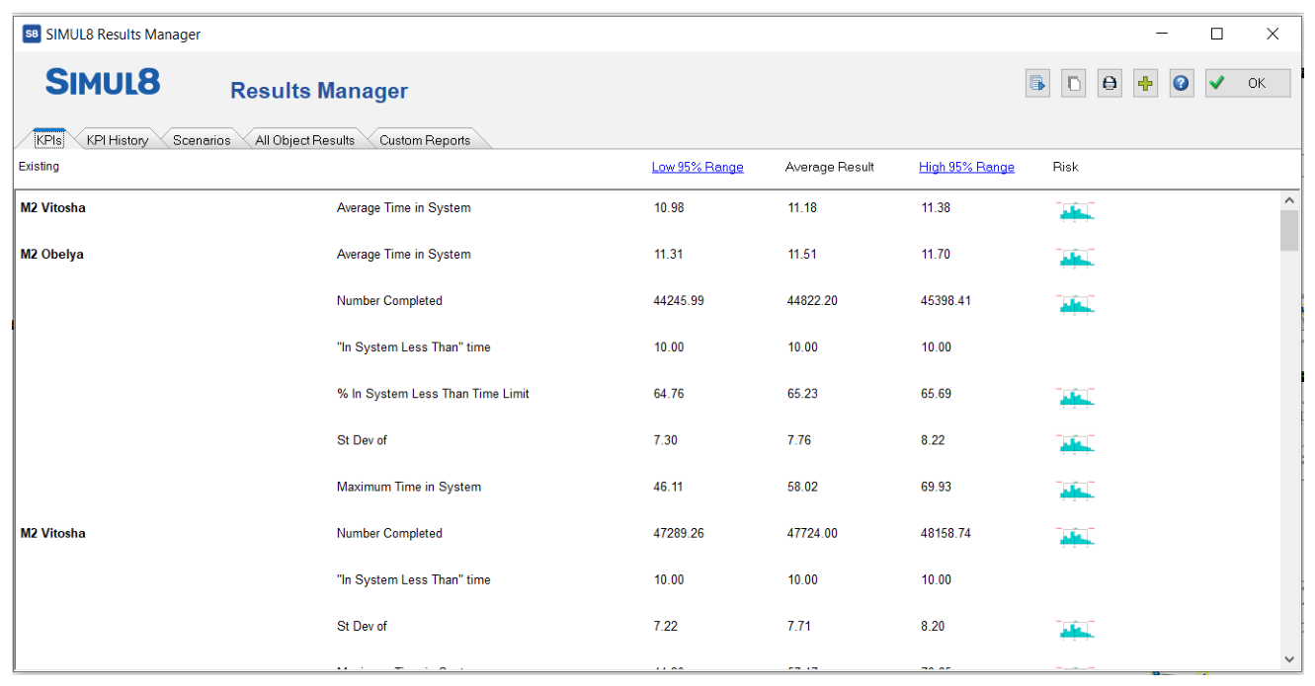Click the print results icon
The width and height of the screenshot is (1315, 686).
click(x=1110, y=84)
